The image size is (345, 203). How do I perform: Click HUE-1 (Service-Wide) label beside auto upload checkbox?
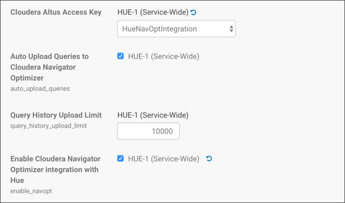[164, 56]
